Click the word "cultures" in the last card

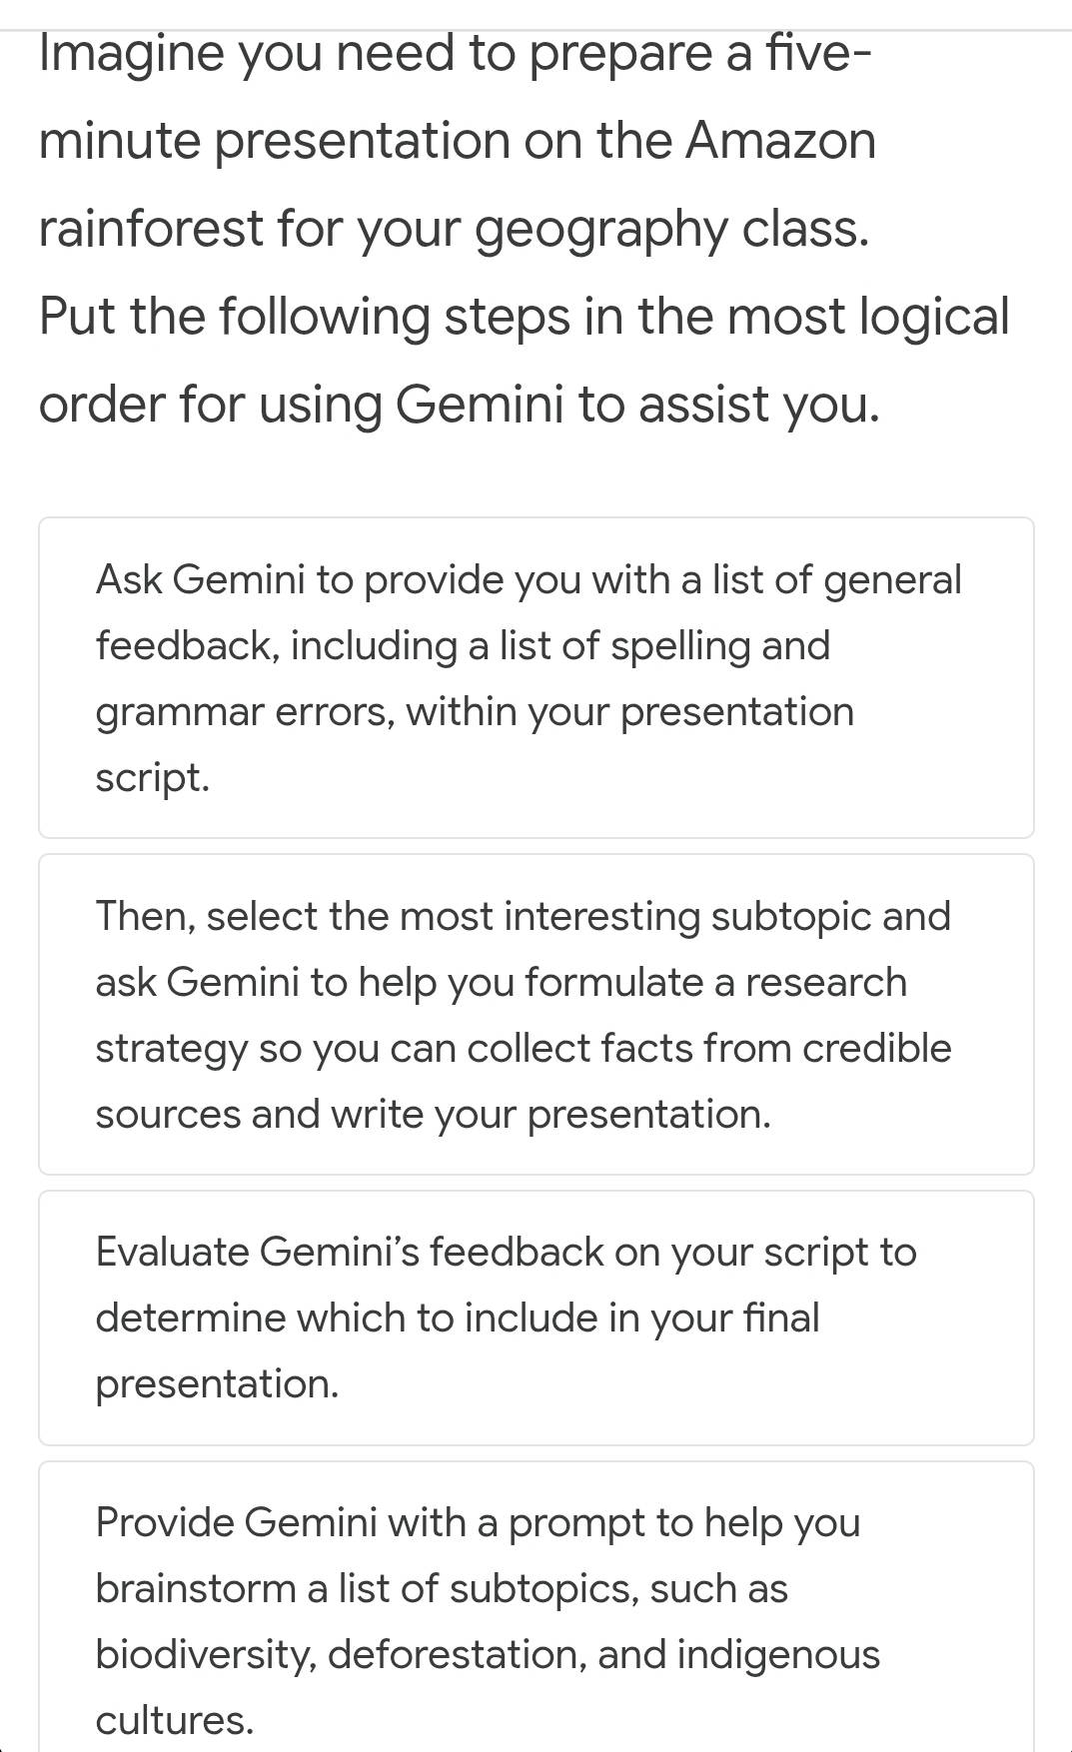click(174, 1721)
